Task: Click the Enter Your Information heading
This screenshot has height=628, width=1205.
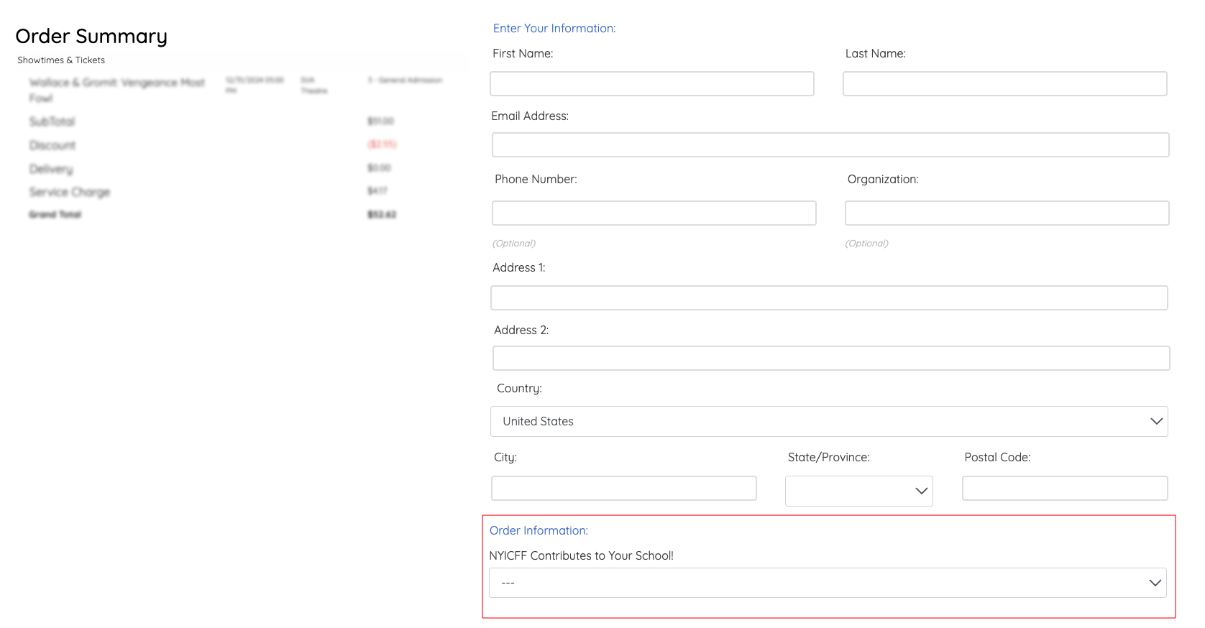Action: (554, 29)
